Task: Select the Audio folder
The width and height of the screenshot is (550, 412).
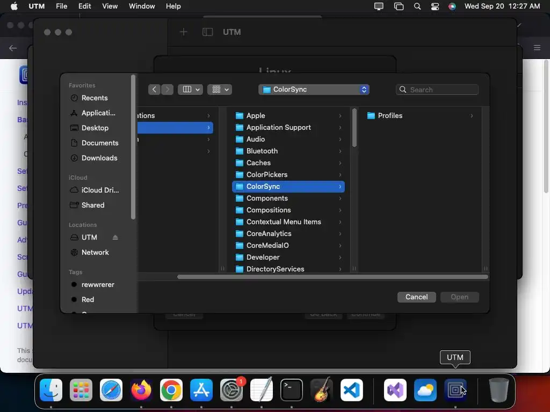Action: click(x=288, y=139)
